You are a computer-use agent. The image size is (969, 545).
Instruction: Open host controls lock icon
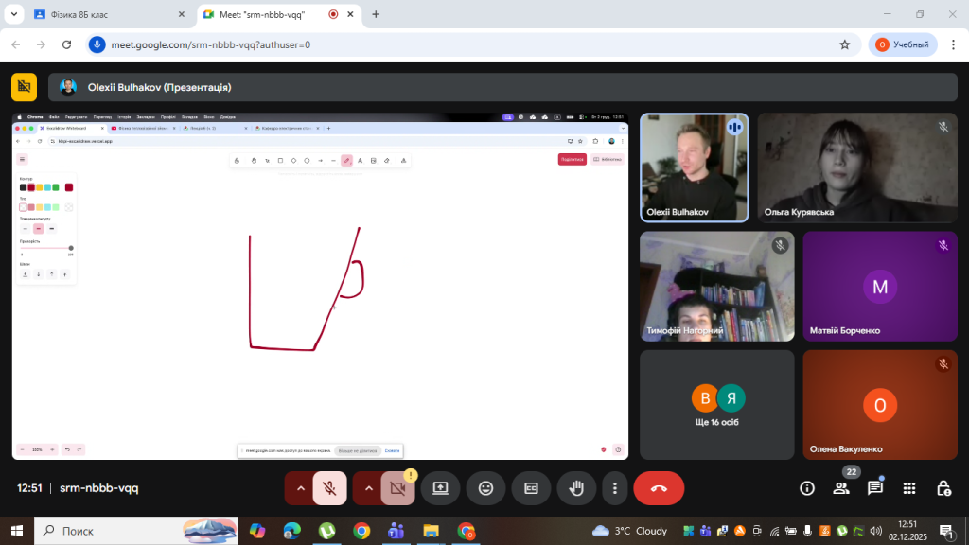(x=943, y=488)
